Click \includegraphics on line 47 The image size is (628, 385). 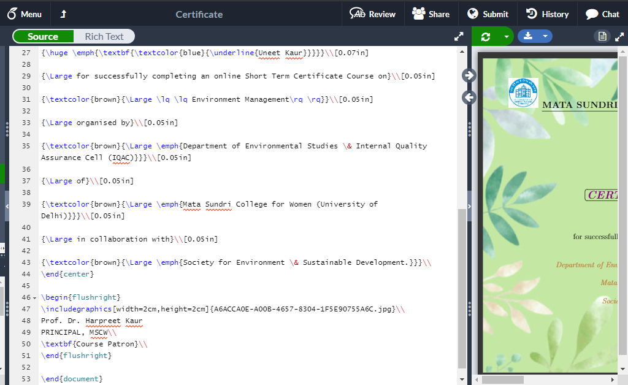pyautogui.click(x=76, y=309)
